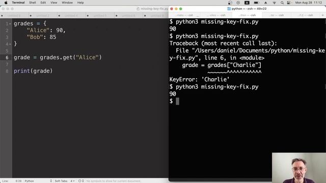Open the View menu

(x=53, y=3)
